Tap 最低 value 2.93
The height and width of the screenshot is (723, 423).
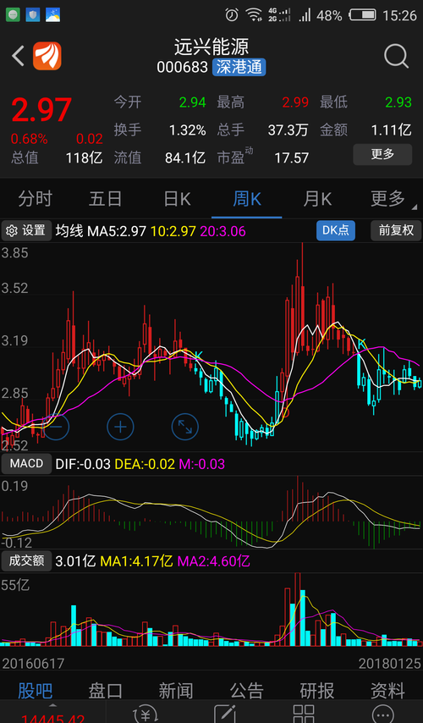[398, 102]
